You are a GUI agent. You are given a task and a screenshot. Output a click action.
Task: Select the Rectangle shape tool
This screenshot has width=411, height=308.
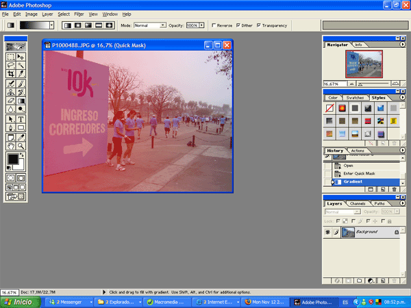21,127
